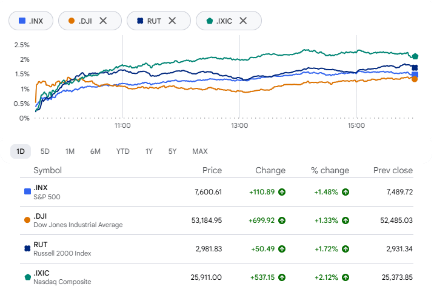Click the blue square .INX chip icon
Image resolution: width=434 pixels, height=298 pixels.
coord(22,21)
